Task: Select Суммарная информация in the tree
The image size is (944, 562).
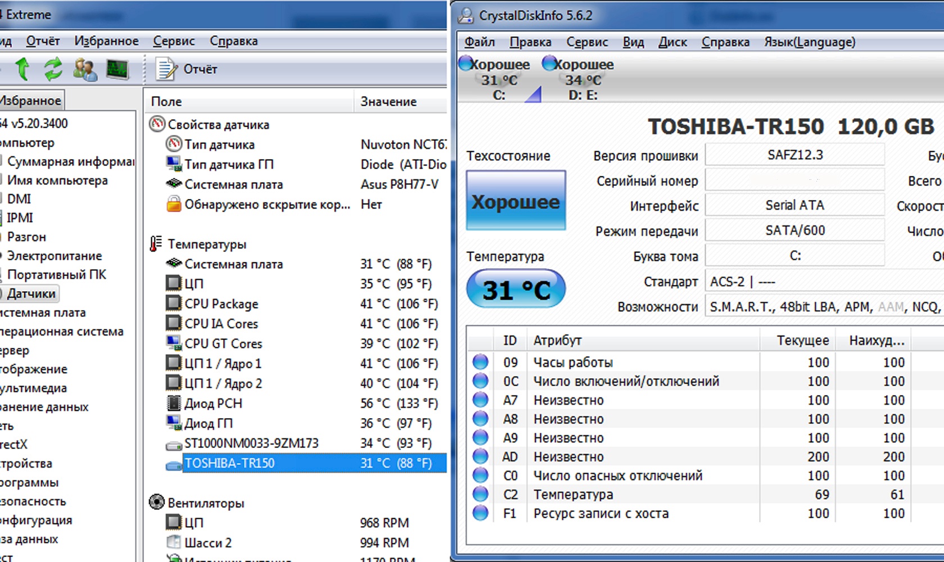Action: point(70,162)
